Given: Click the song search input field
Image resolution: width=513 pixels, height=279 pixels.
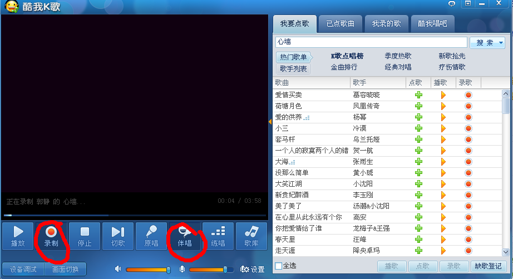Looking at the screenshot, I should pos(371,42).
